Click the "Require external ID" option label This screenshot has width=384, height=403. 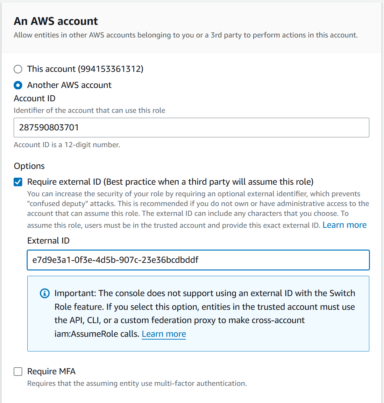(x=170, y=182)
